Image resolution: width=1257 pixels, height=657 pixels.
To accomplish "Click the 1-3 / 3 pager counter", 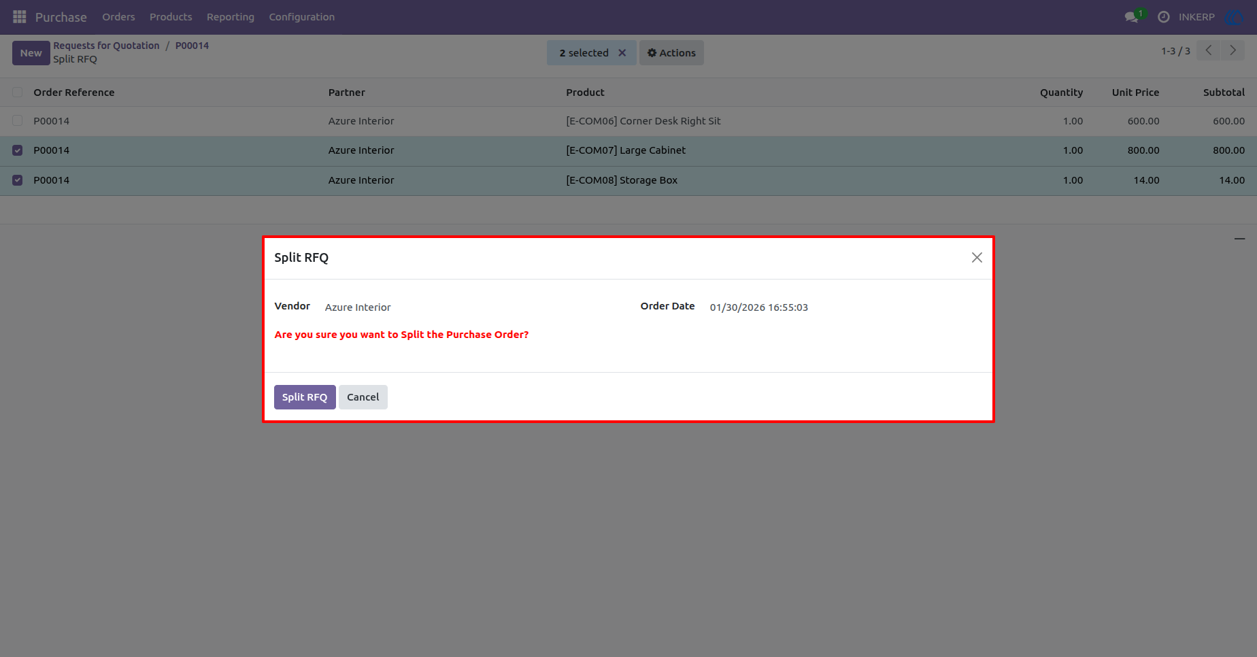I will [1175, 51].
